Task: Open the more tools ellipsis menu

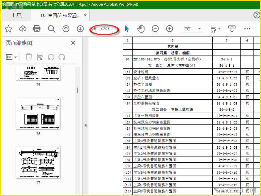Action: click(x=247, y=29)
